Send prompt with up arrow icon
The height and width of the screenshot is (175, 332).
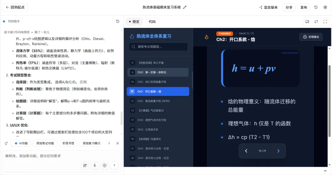(114, 165)
